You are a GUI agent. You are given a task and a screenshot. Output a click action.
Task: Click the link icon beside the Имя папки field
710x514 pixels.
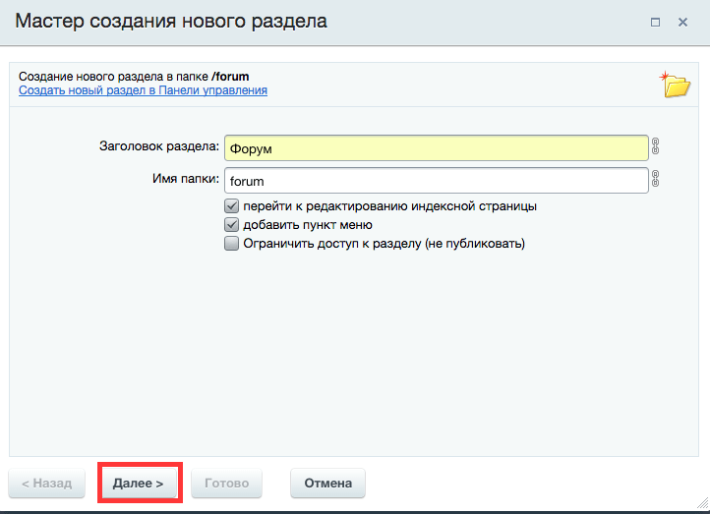[x=655, y=180]
